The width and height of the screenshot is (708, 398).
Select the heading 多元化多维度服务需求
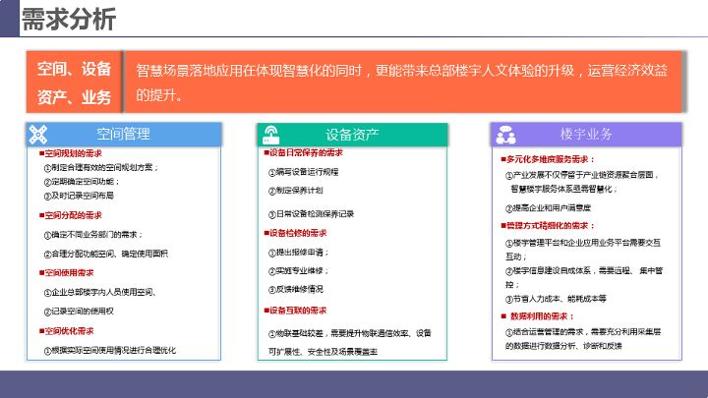[x=548, y=160]
